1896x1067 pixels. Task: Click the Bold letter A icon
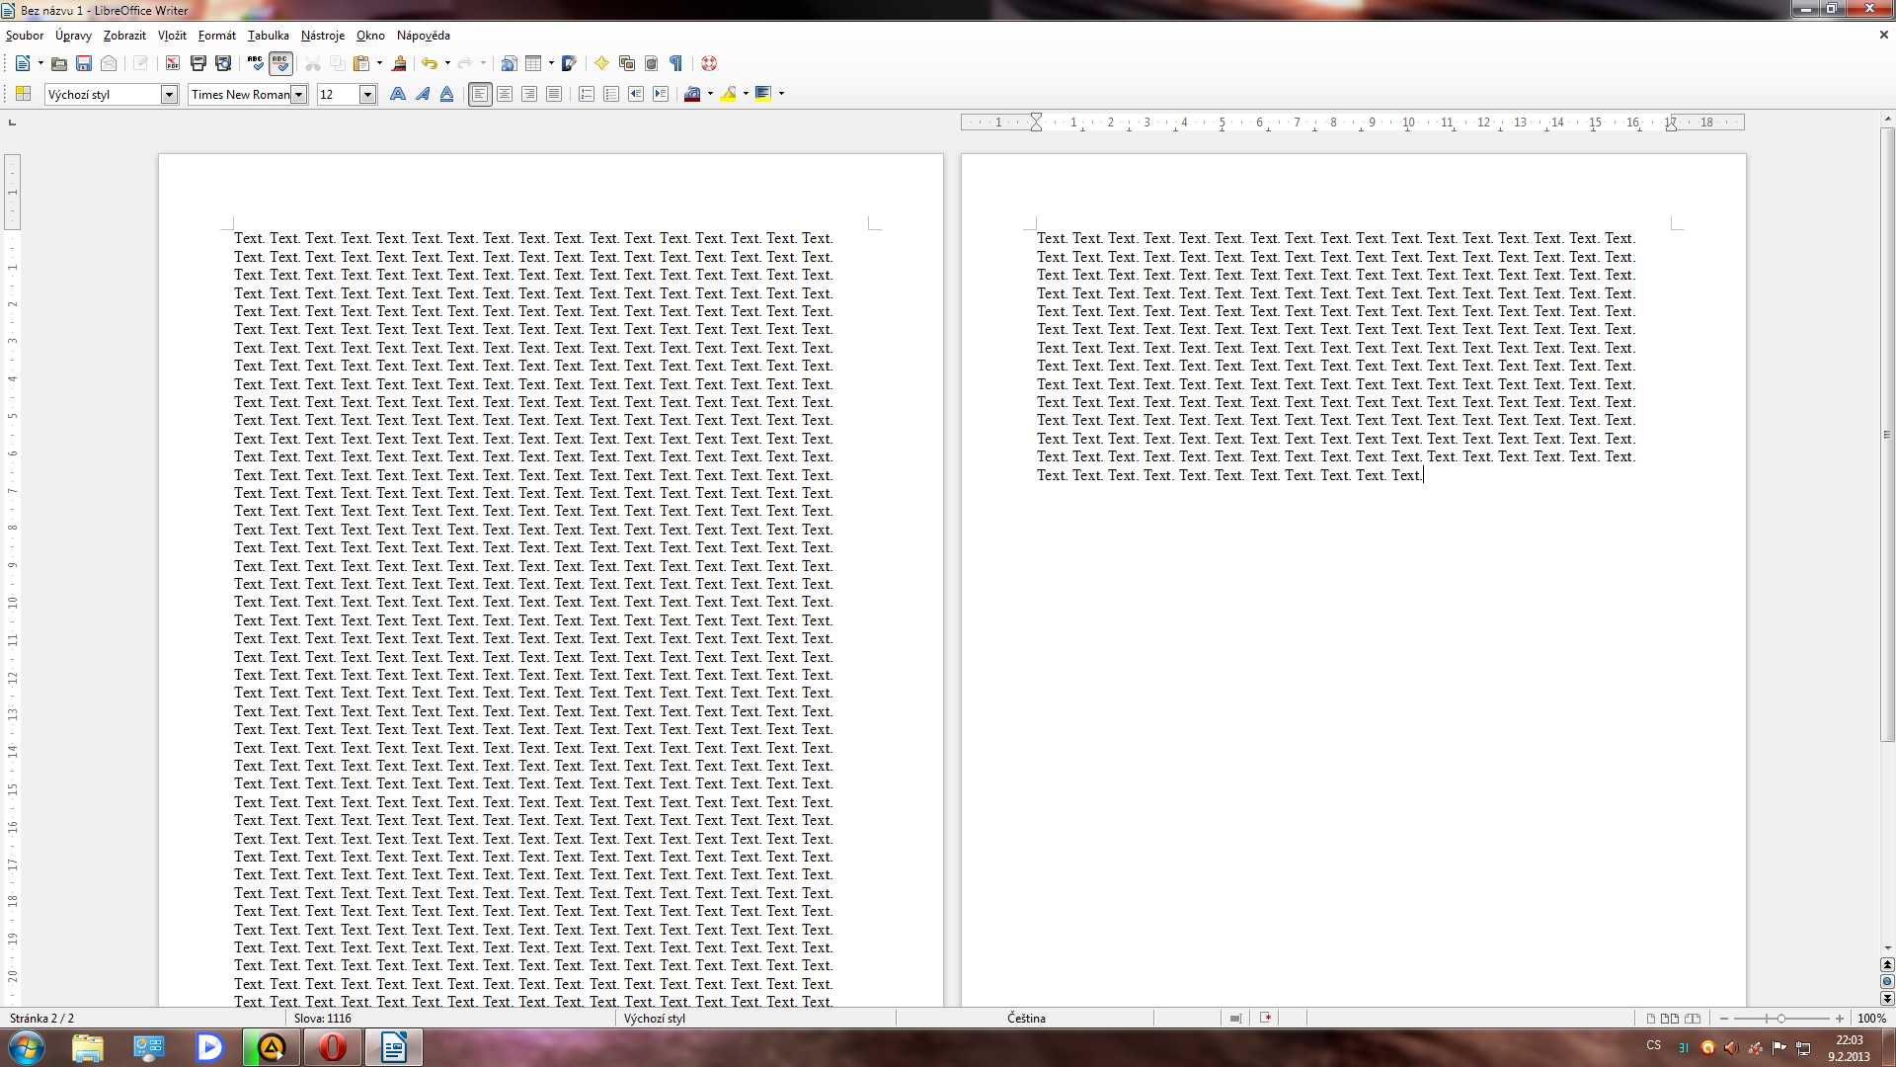tap(397, 94)
